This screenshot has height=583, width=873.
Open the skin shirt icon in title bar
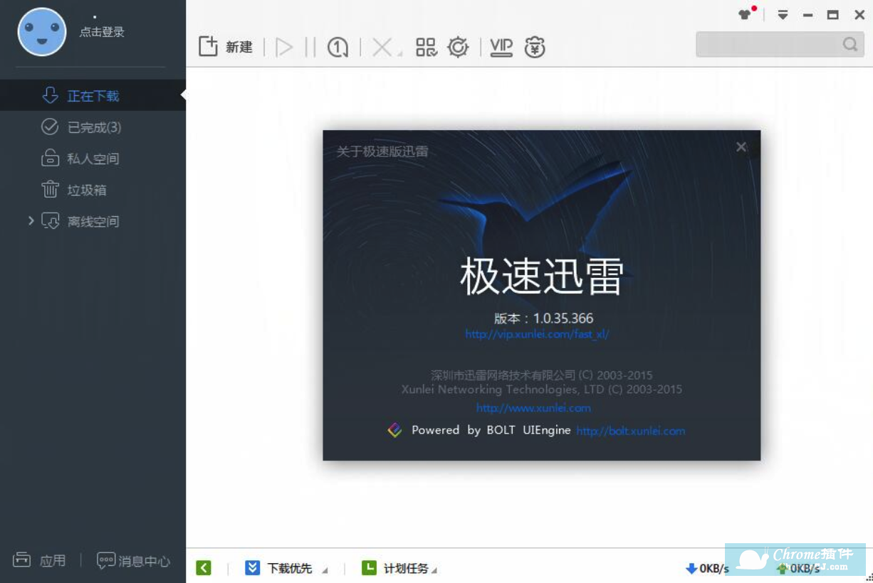pyautogui.click(x=745, y=14)
